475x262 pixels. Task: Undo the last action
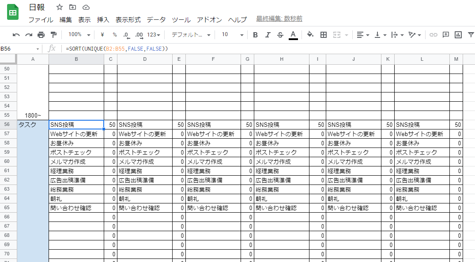point(16,35)
